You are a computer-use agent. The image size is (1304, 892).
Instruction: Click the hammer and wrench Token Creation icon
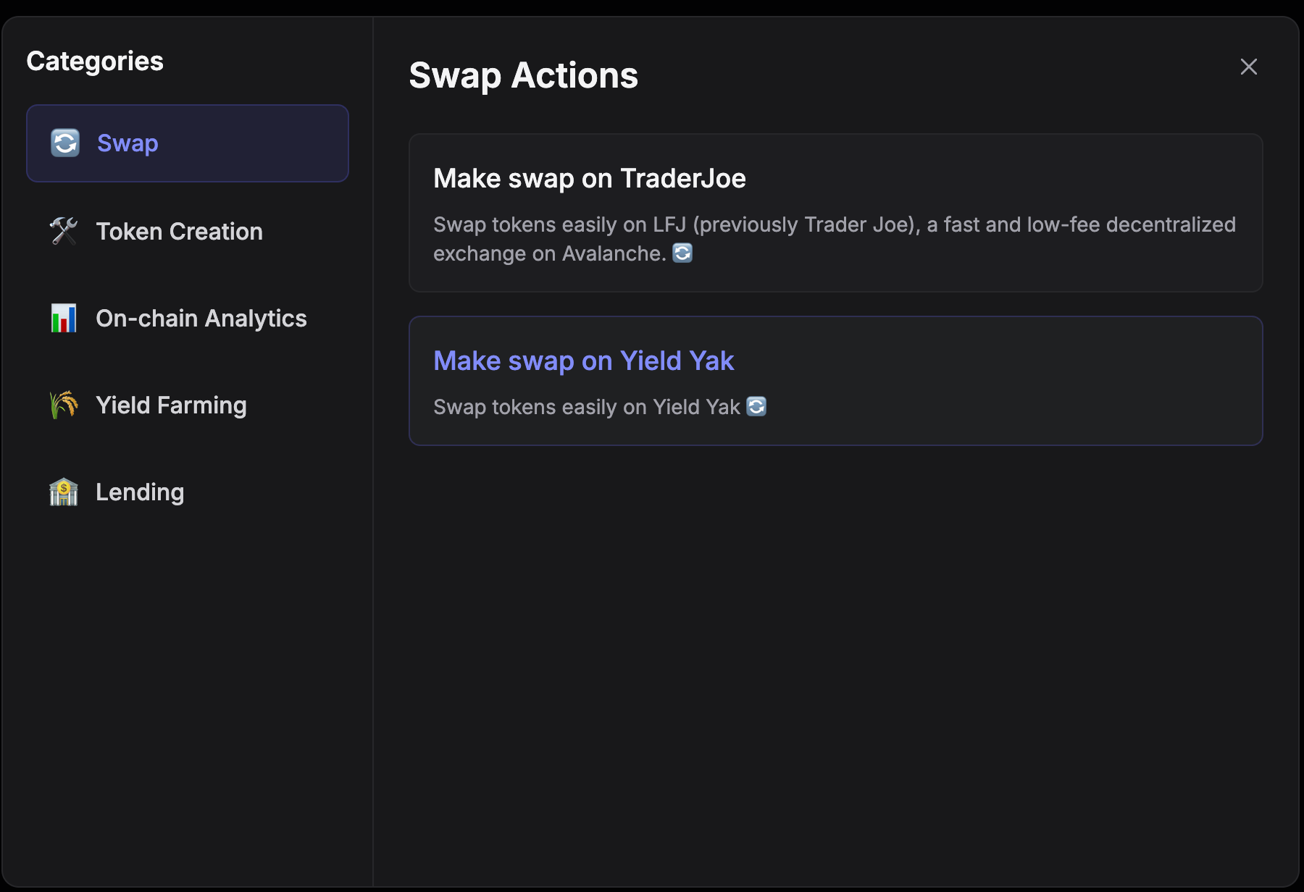point(64,232)
